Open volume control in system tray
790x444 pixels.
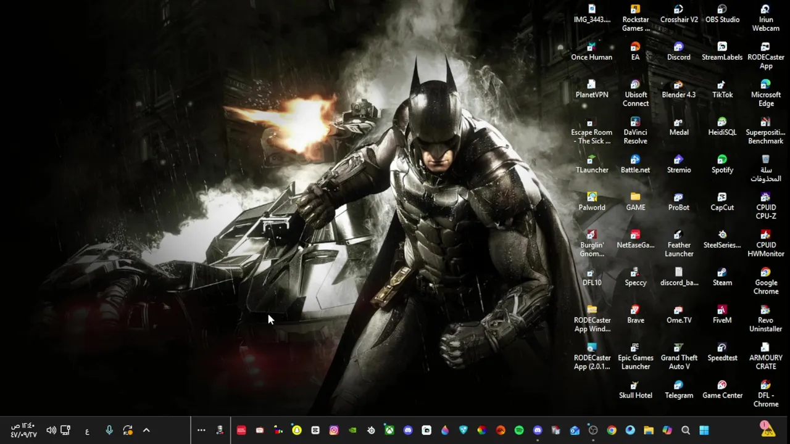tap(51, 430)
